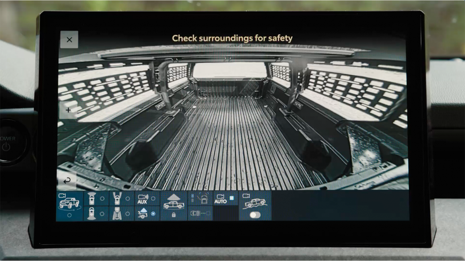Enable the AUTO camera checkbox

tap(232, 198)
